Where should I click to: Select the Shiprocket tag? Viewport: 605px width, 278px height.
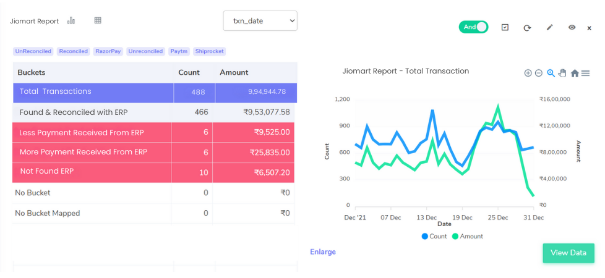tap(210, 51)
